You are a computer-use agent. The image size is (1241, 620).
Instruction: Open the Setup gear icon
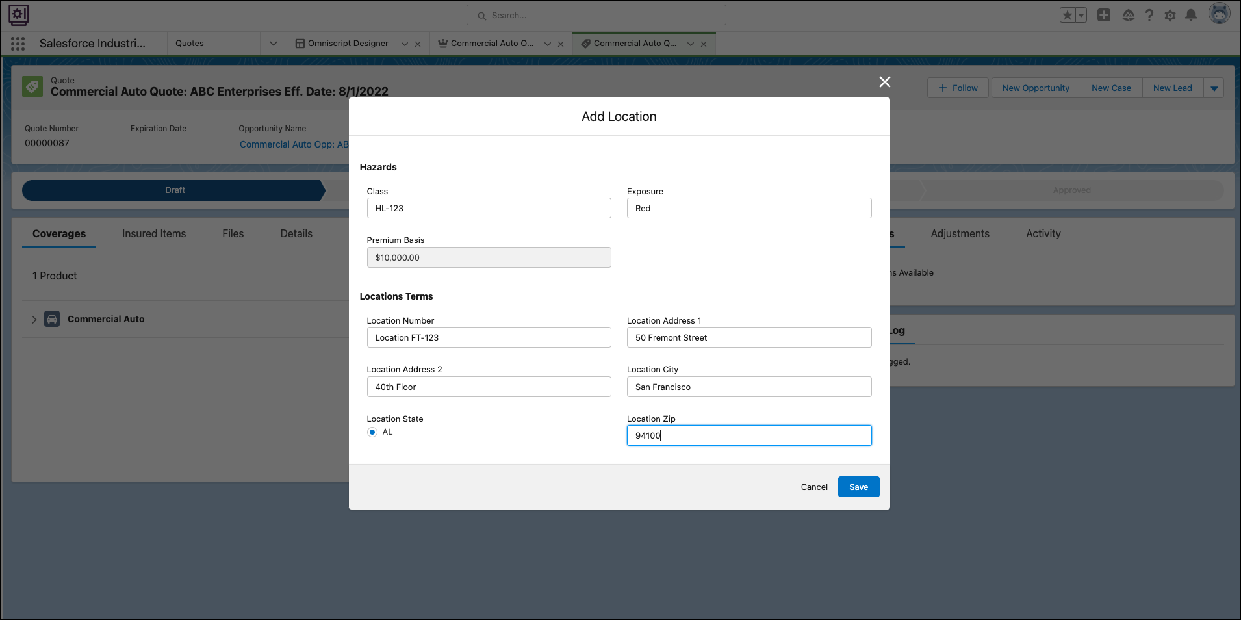coord(1170,15)
